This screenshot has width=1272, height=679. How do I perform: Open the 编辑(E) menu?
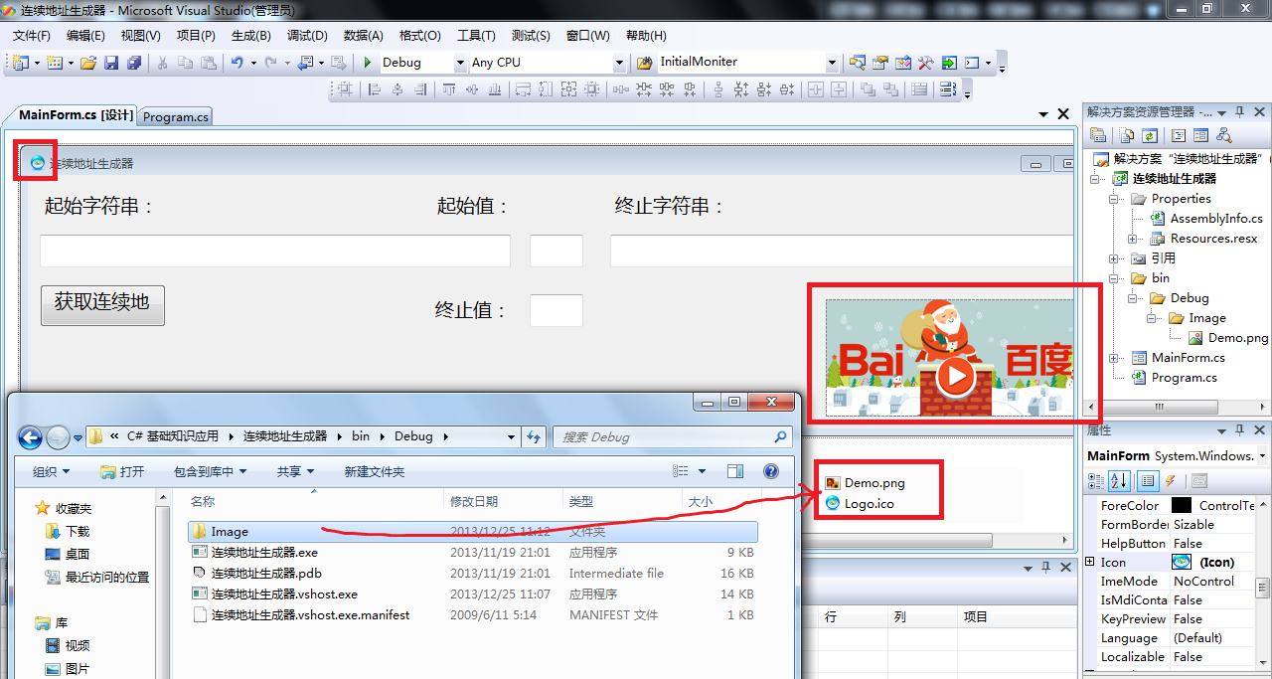tap(85, 36)
